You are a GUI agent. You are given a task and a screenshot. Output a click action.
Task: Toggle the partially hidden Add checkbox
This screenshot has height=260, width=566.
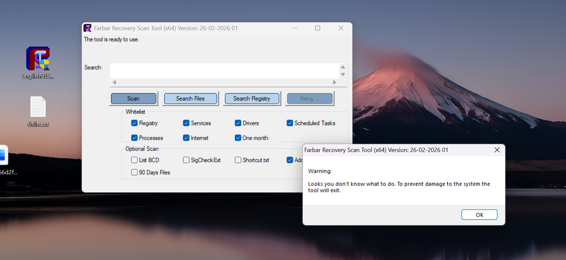click(290, 160)
